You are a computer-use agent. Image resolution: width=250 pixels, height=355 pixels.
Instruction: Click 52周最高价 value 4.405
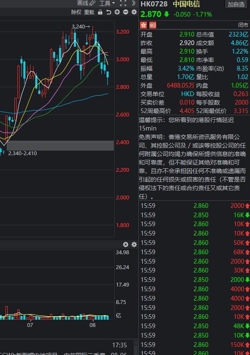click(187, 111)
